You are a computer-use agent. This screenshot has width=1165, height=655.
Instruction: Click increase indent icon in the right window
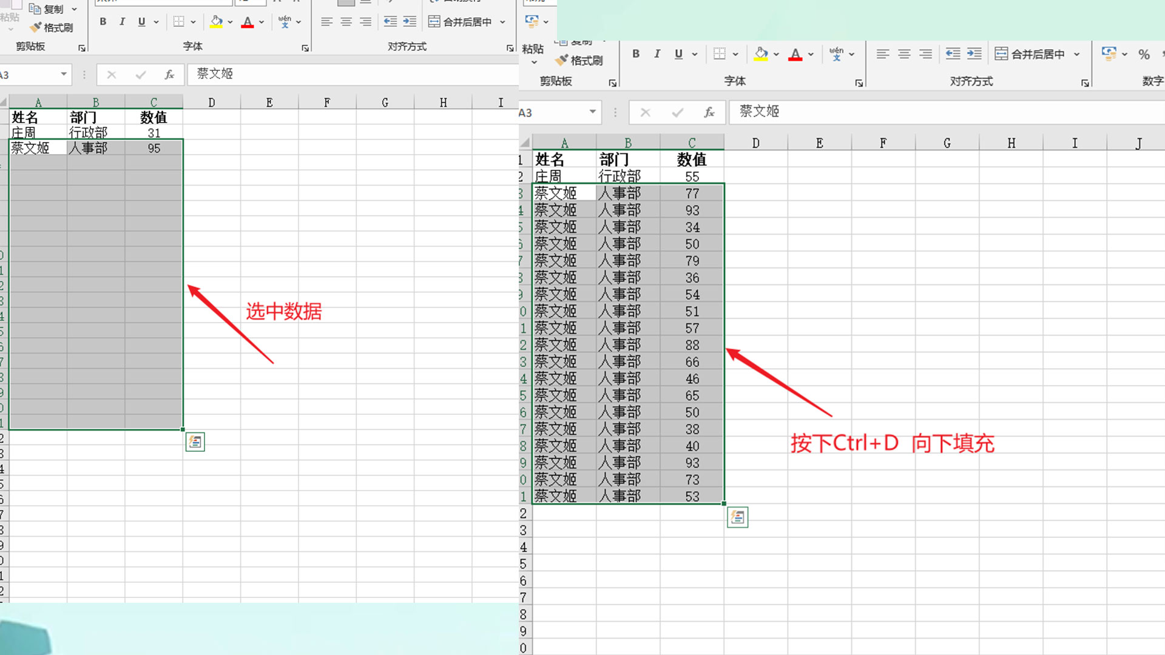point(974,54)
